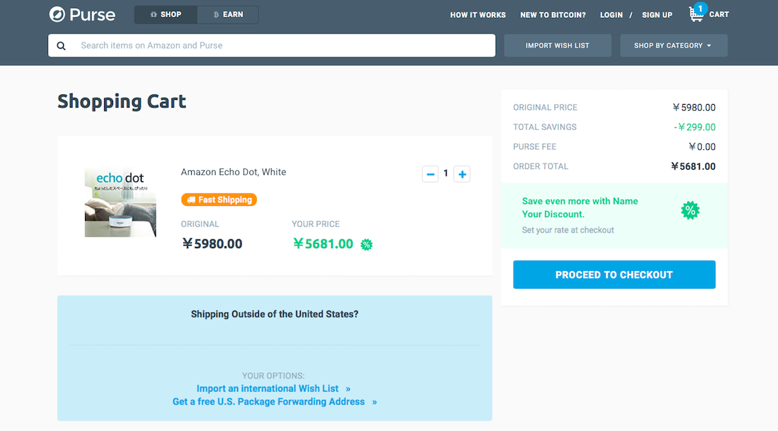This screenshot has height=431, width=778.
Task: Increase quantity with plus icon
Action: tap(462, 174)
